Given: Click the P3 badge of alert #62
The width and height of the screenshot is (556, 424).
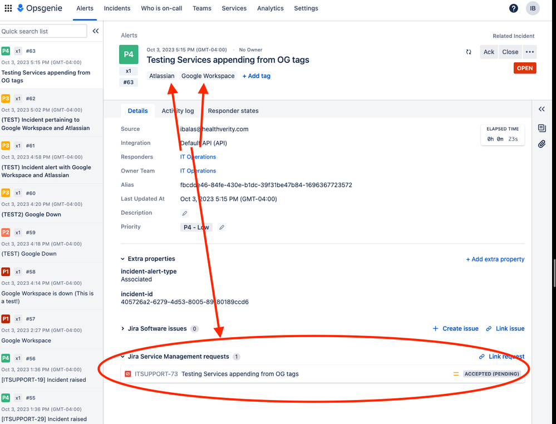Looking at the screenshot, I should tap(6, 98).
